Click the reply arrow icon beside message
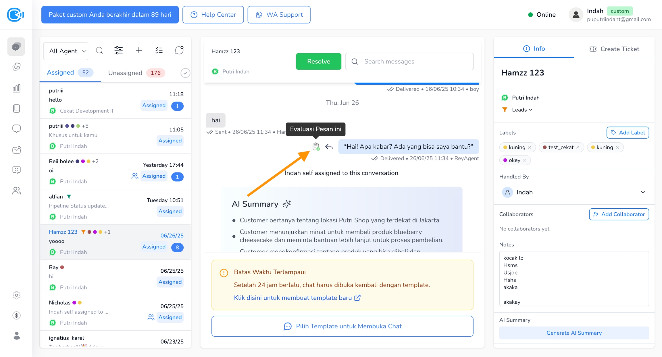The image size is (662, 357). (329, 147)
